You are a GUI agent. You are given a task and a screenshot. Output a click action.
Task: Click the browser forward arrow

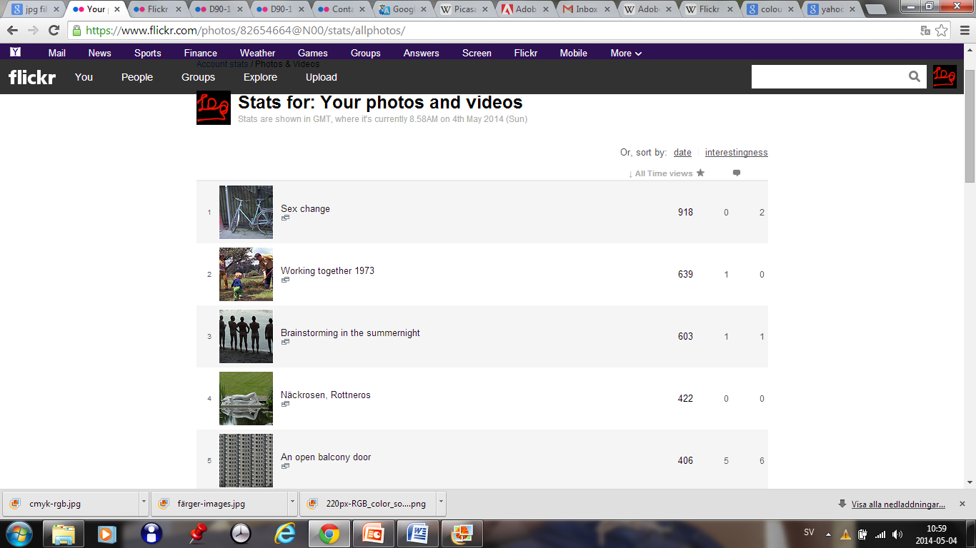33,31
